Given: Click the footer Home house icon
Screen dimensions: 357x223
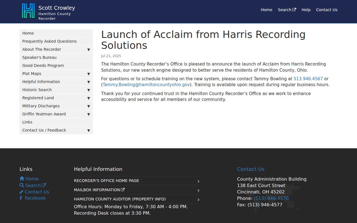Looking at the screenshot, I should pos(22,179).
